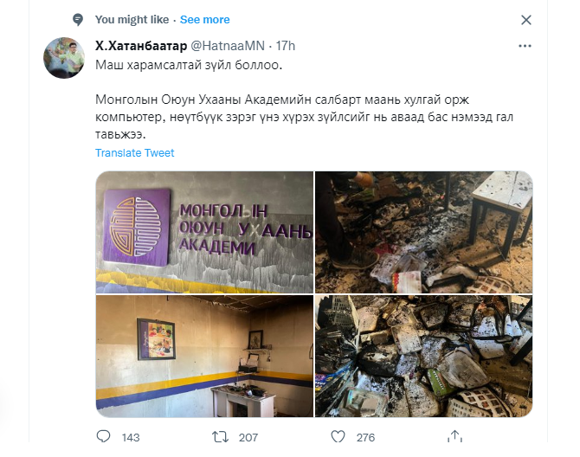Image resolution: width=580 pixels, height=457 pixels.
Task: Click the See more link
Action: click(x=204, y=20)
